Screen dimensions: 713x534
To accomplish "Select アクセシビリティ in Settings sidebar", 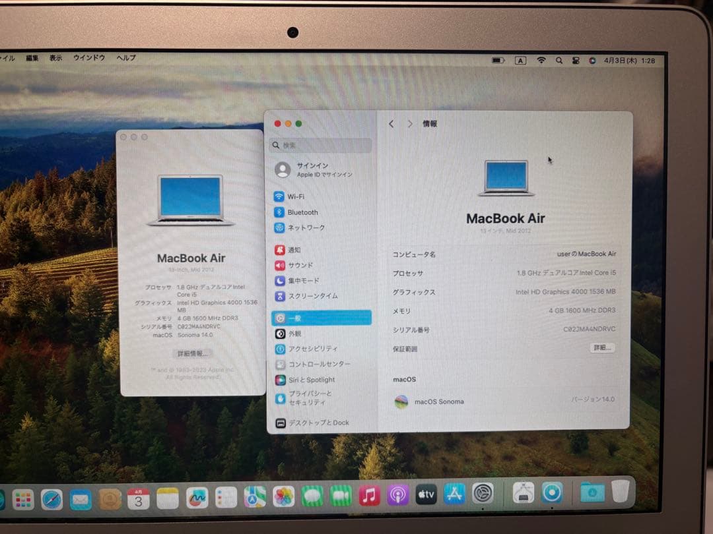I will coord(321,349).
